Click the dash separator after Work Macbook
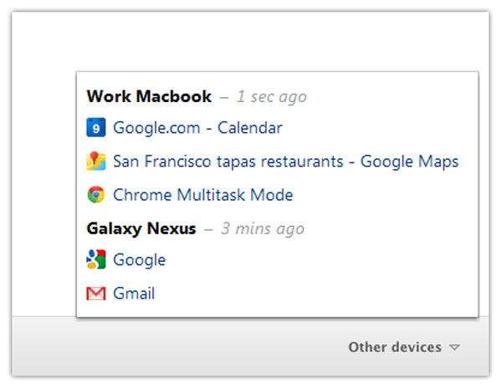The height and width of the screenshot is (389, 502). pos(223,97)
